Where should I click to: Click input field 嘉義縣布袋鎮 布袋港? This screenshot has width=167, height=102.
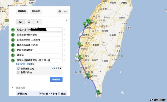coord(39,45)
